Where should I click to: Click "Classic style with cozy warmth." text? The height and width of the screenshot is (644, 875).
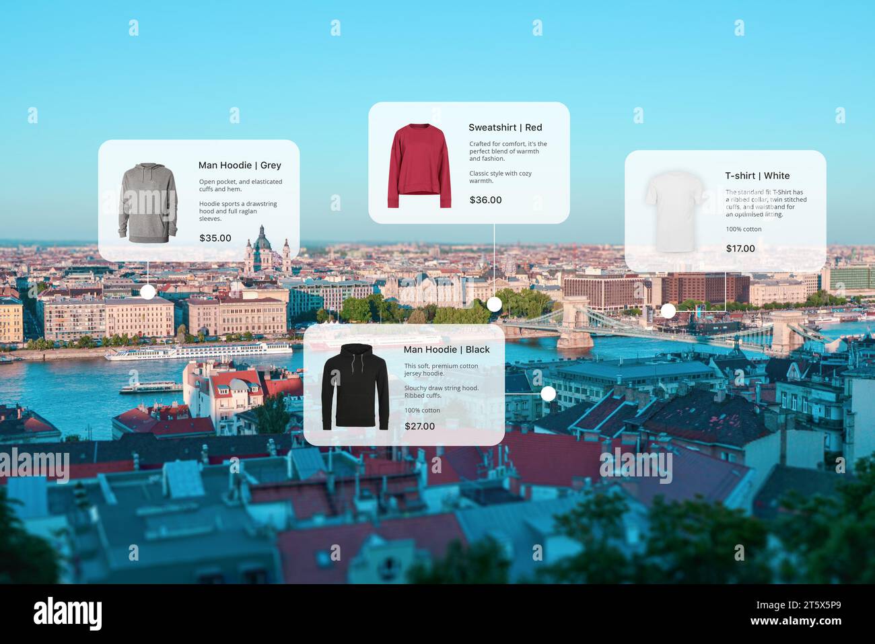tap(500, 177)
